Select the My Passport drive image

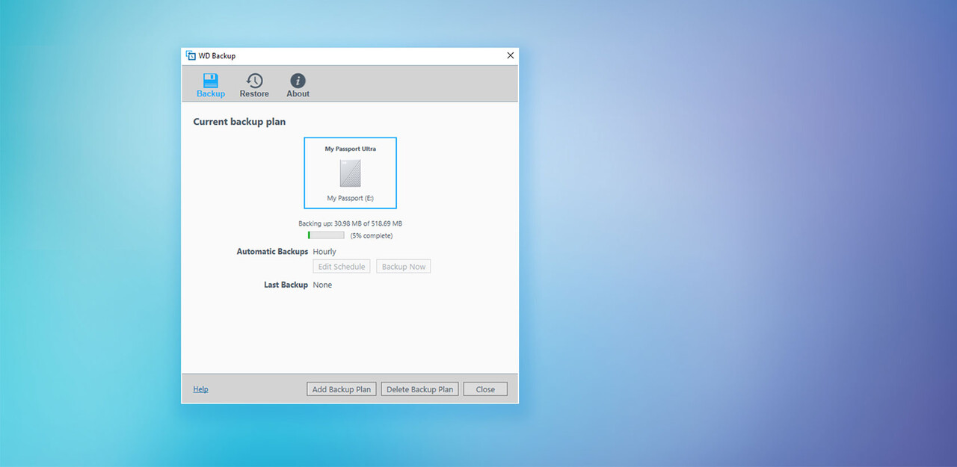(350, 173)
